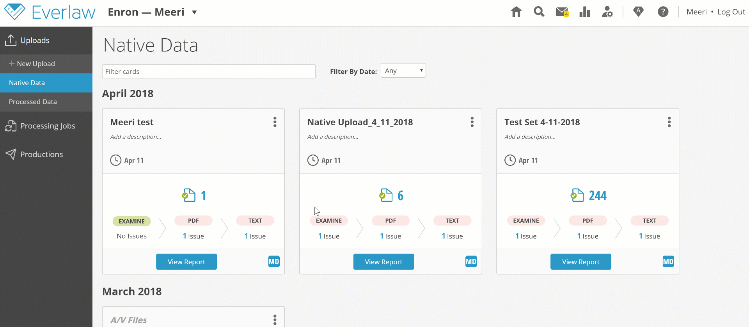Viewport: 749px width, 327px height.
Task: Click the Everlaw logo
Action: pyautogui.click(x=50, y=12)
